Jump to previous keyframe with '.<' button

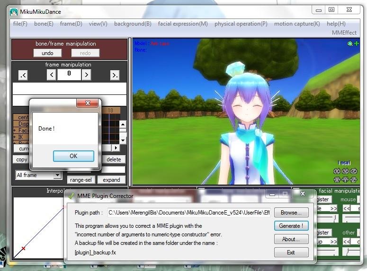[23, 75]
